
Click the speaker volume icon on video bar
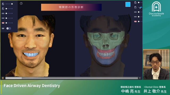click(x=140, y=78)
